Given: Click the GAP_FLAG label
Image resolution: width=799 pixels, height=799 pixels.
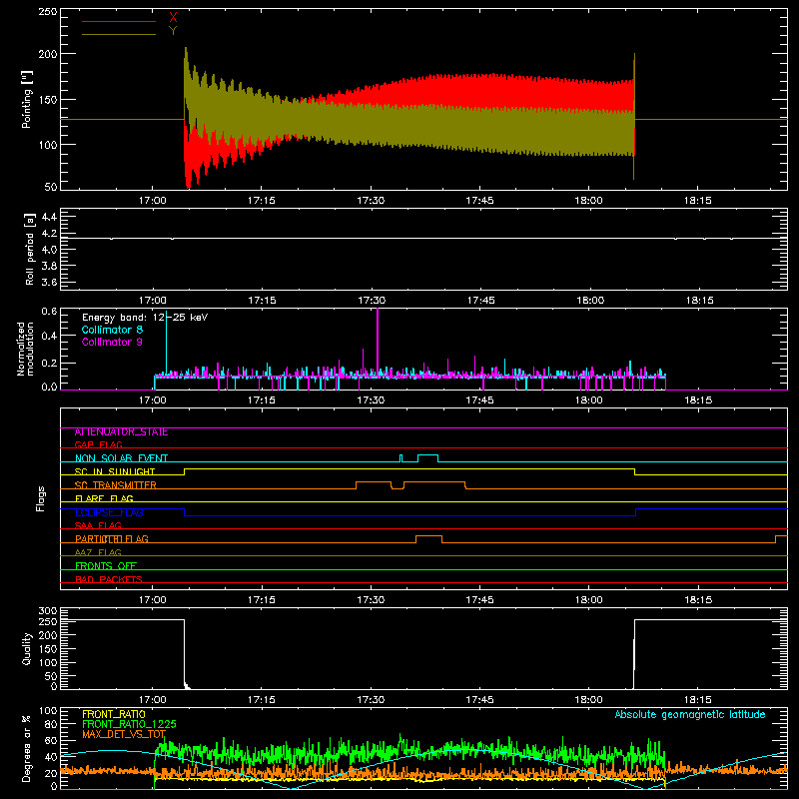Looking at the screenshot, I should click(x=98, y=444).
